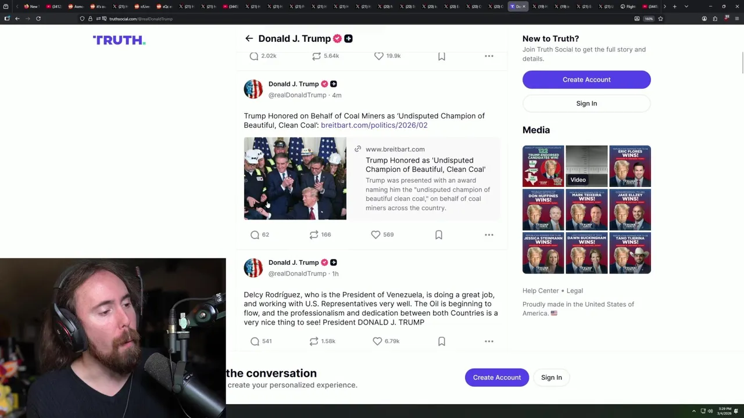Open 'Trump Honored as Undisputed Champion' card title
Image resolution: width=744 pixels, height=418 pixels.
tap(425, 165)
